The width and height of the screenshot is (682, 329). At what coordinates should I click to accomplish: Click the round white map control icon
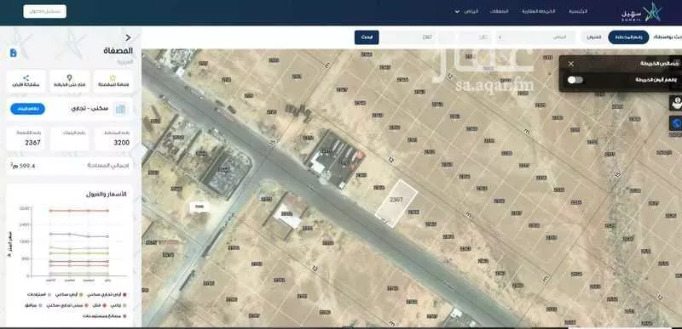coord(676,103)
